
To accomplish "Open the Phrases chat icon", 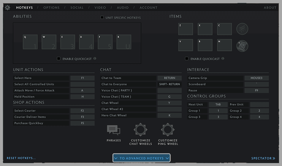I will point(114,130).
